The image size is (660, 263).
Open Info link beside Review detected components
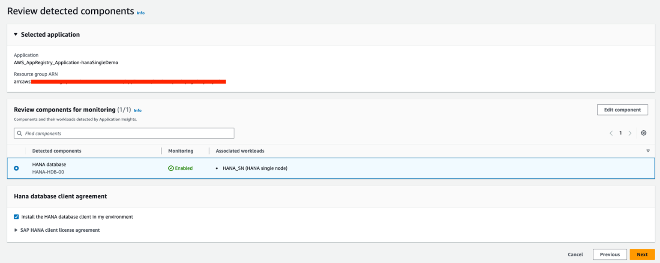click(141, 13)
